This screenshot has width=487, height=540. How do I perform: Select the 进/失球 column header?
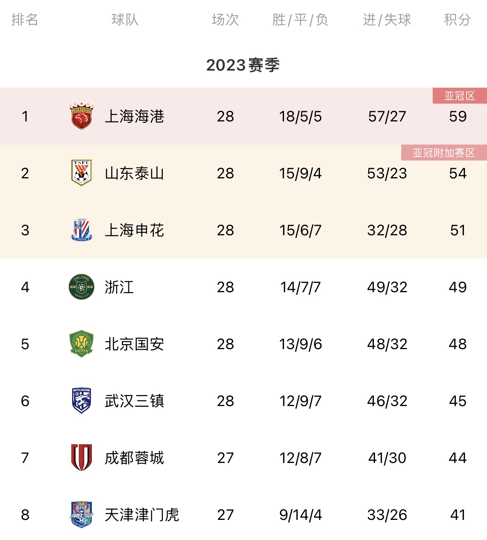[387, 20]
